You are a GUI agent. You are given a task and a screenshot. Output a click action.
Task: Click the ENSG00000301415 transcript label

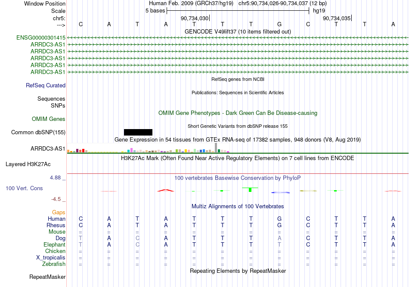[x=41, y=38]
